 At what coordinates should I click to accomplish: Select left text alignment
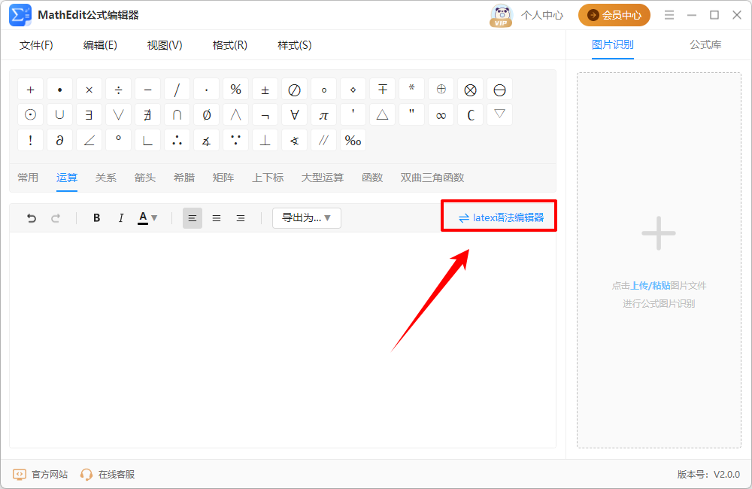click(193, 218)
